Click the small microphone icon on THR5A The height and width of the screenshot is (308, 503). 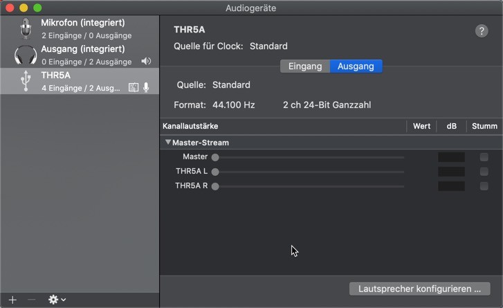pyautogui.click(x=146, y=88)
